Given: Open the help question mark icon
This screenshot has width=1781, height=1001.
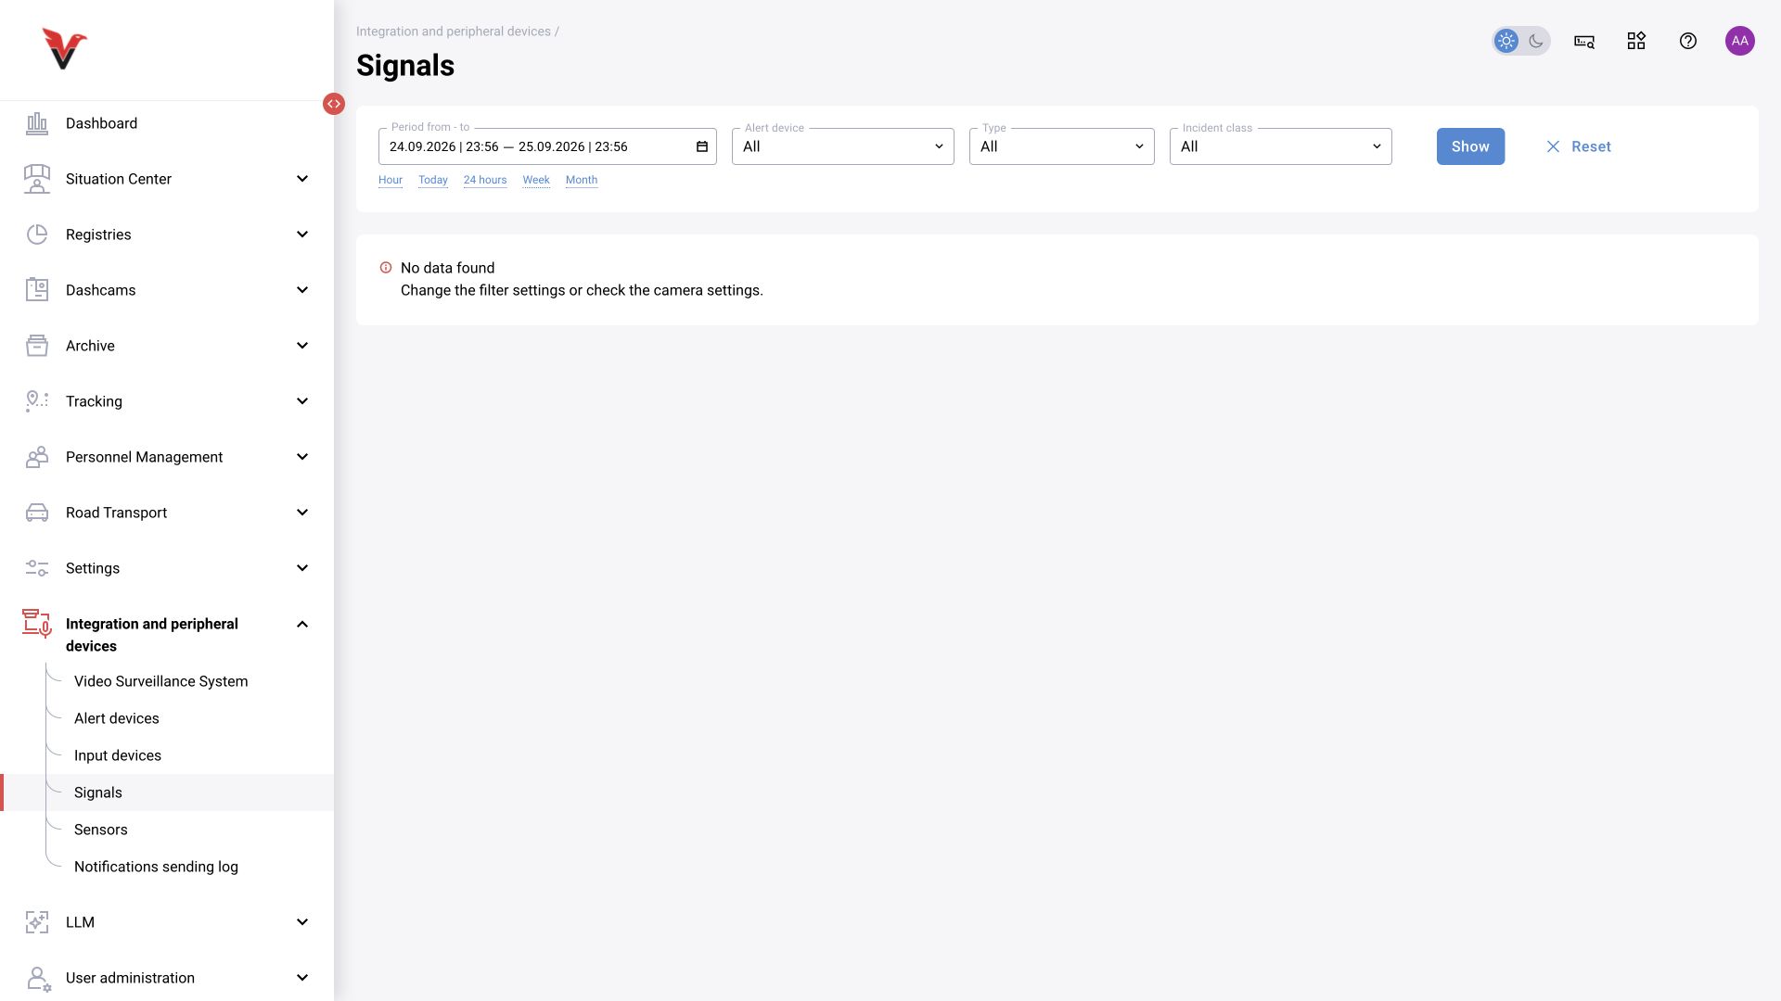Looking at the screenshot, I should pyautogui.click(x=1688, y=41).
